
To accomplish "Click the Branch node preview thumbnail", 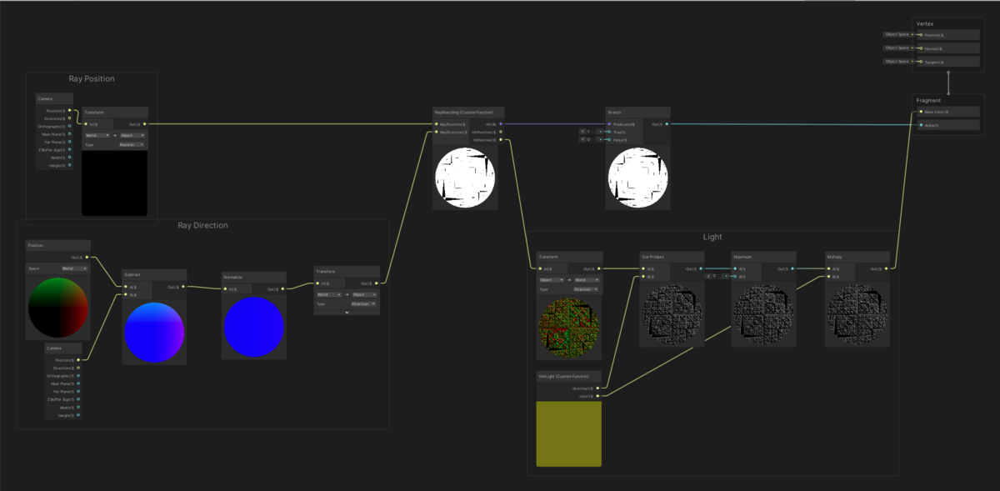I will click(638, 177).
